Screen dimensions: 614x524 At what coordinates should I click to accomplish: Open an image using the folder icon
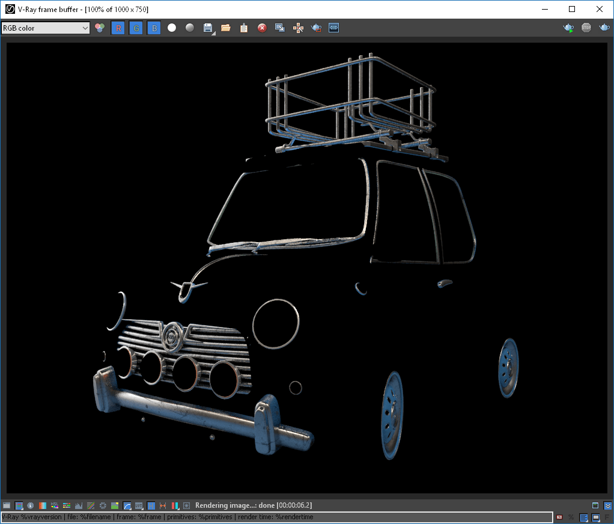[225, 28]
